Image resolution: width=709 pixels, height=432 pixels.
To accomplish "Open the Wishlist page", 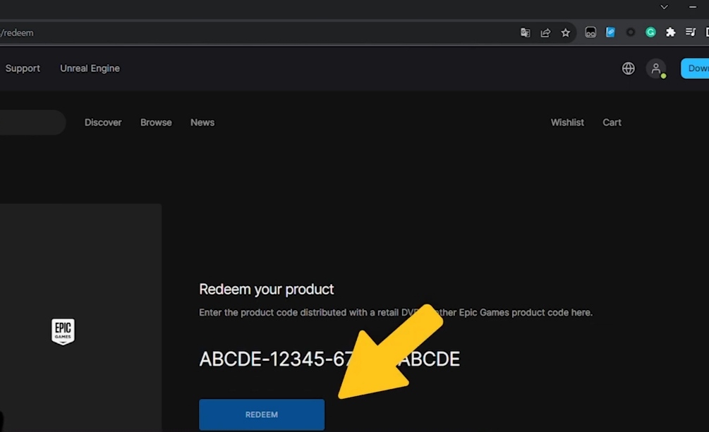I will (567, 123).
